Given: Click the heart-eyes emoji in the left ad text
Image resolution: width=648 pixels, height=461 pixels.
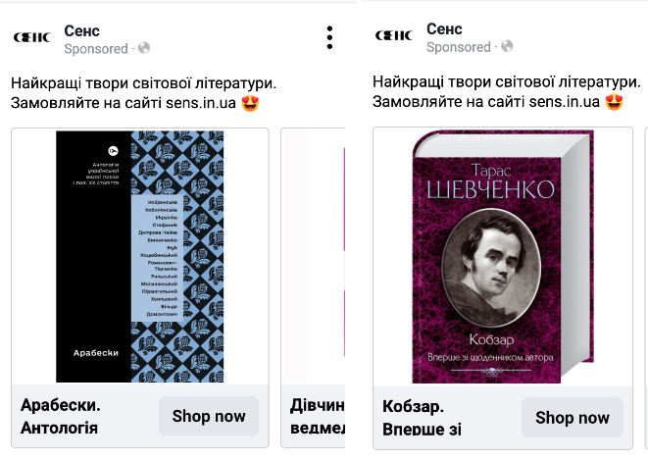Looking at the screenshot, I should pos(250,103).
